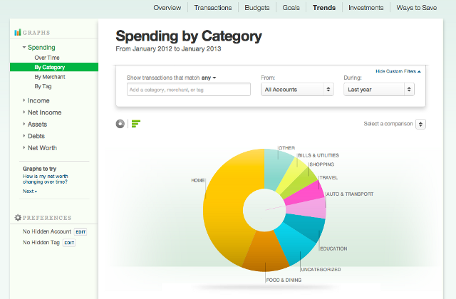Click the HOME chart label

[x=198, y=180]
